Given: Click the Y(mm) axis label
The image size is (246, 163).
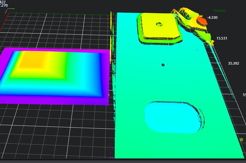Looking at the screenshot, I should 219,11.
